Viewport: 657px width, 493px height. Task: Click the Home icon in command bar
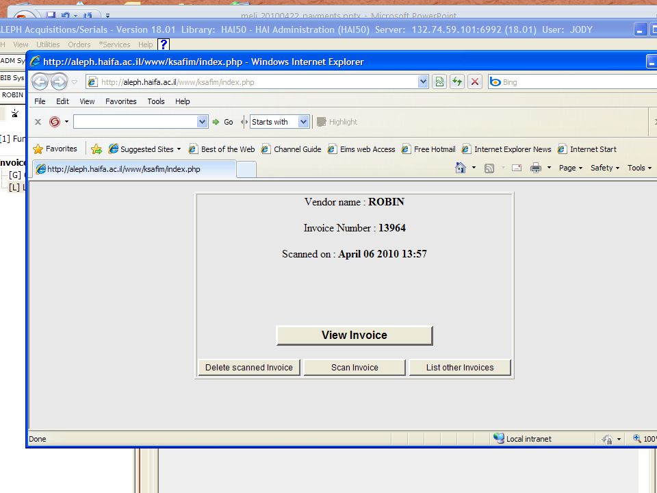460,168
